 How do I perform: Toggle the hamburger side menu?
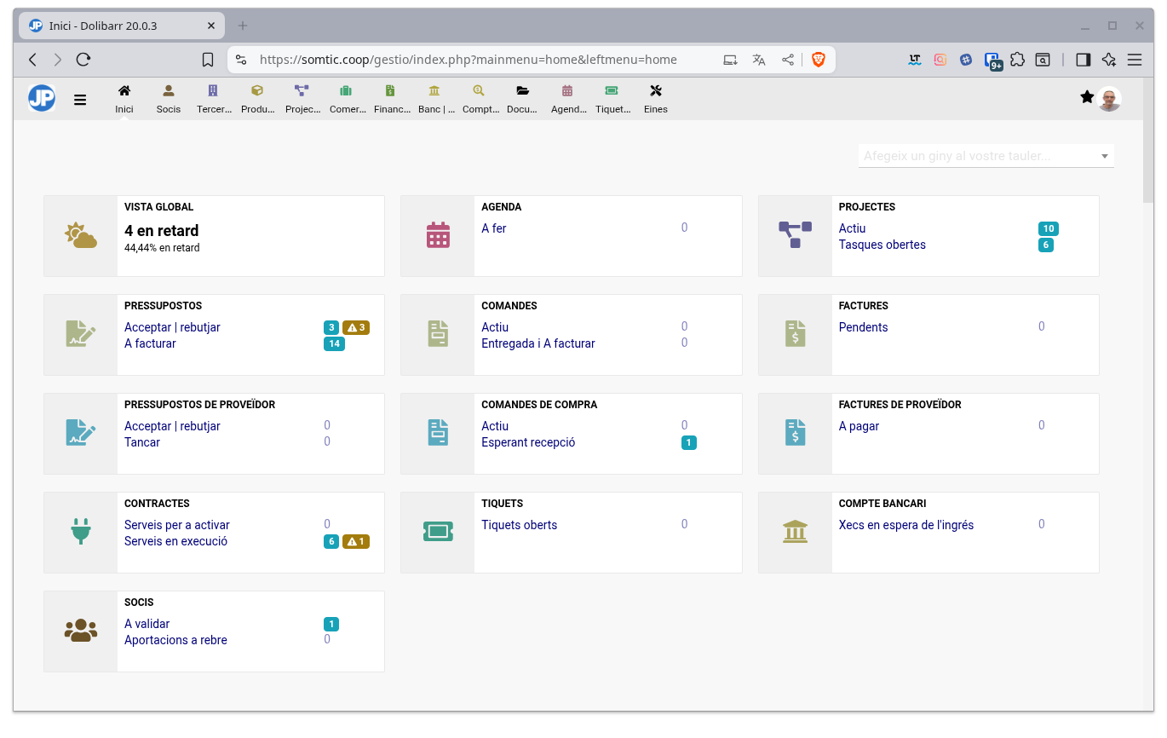pos(80,100)
